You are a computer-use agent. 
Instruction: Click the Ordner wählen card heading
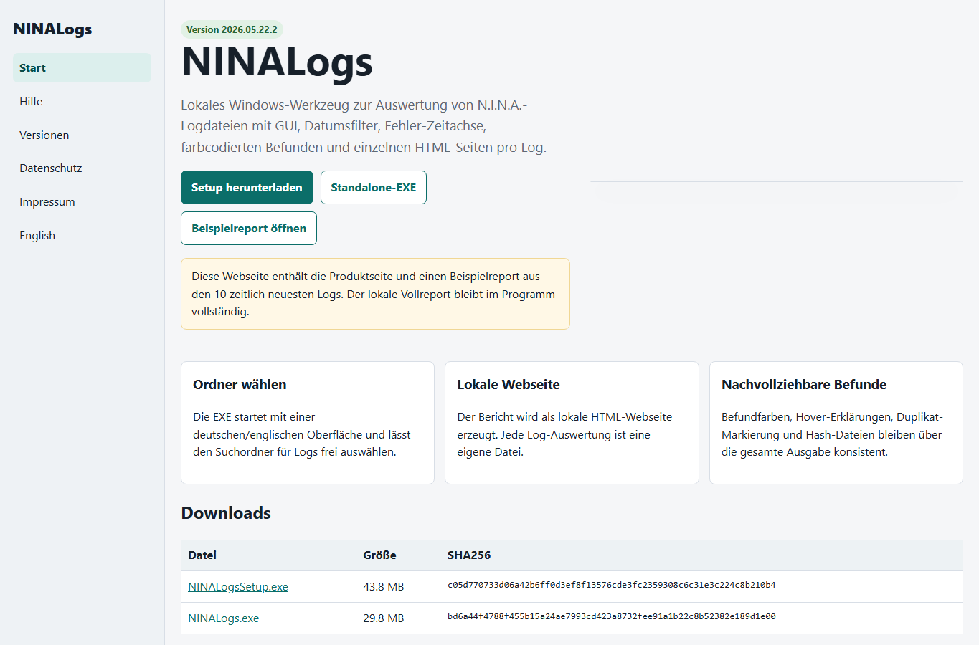[240, 384]
